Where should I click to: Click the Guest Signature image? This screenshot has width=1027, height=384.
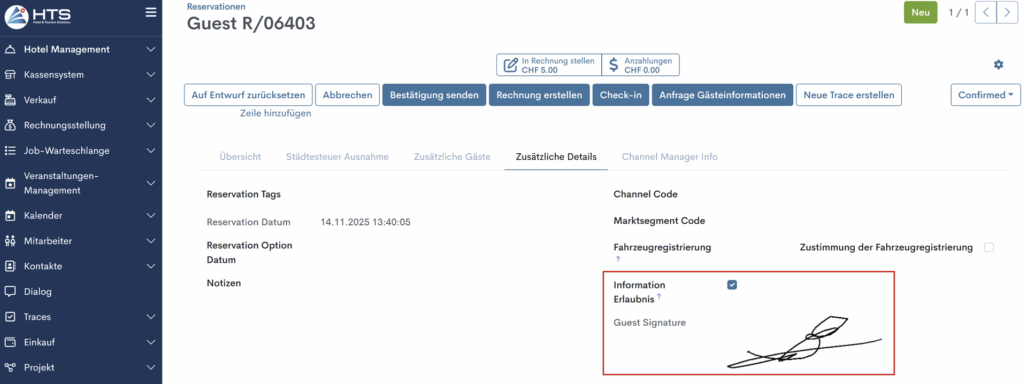tap(804, 342)
